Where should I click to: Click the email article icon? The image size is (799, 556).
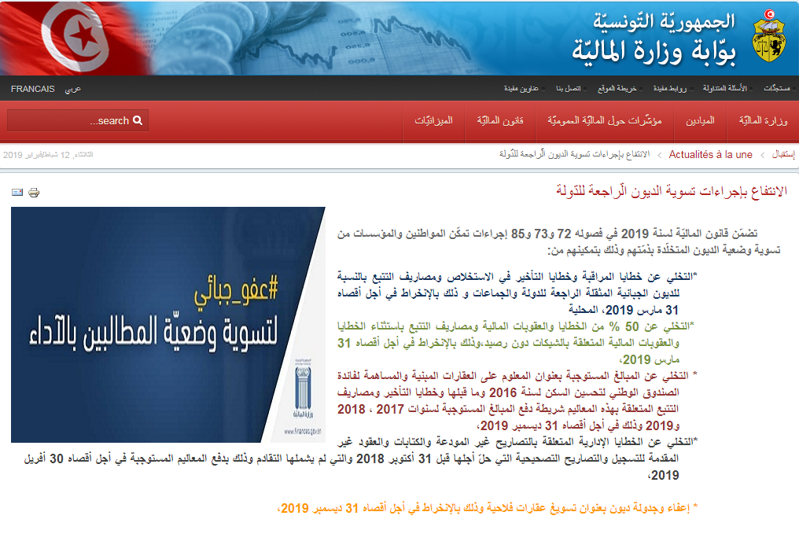click(x=17, y=192)
